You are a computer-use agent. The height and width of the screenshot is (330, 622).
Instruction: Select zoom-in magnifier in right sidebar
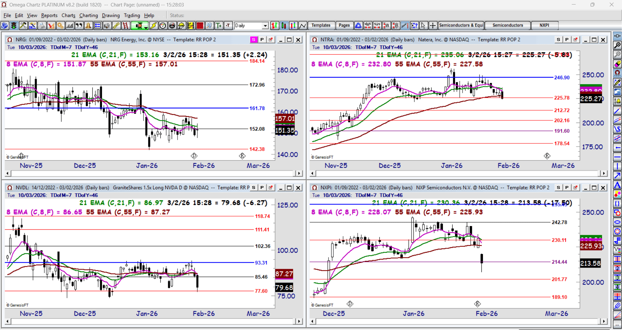click(x=617, y=45)
